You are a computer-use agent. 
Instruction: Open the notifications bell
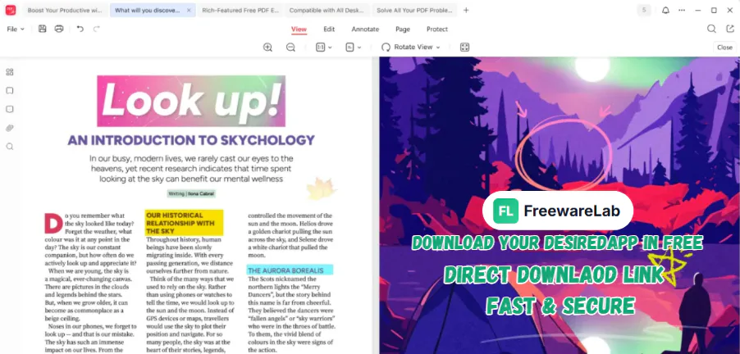(x=665, y=10)
